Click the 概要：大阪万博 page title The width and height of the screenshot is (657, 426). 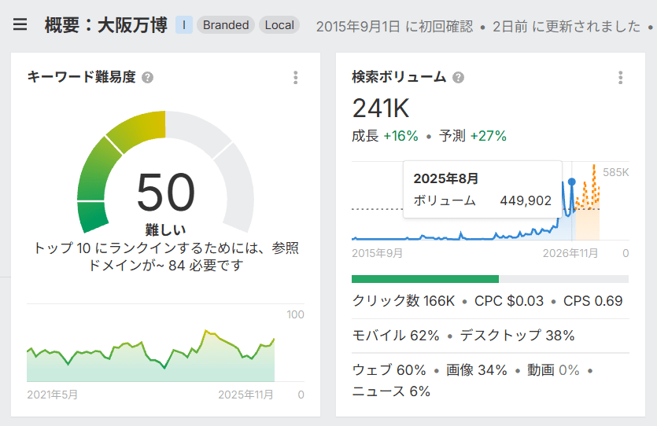pos(106,25)
